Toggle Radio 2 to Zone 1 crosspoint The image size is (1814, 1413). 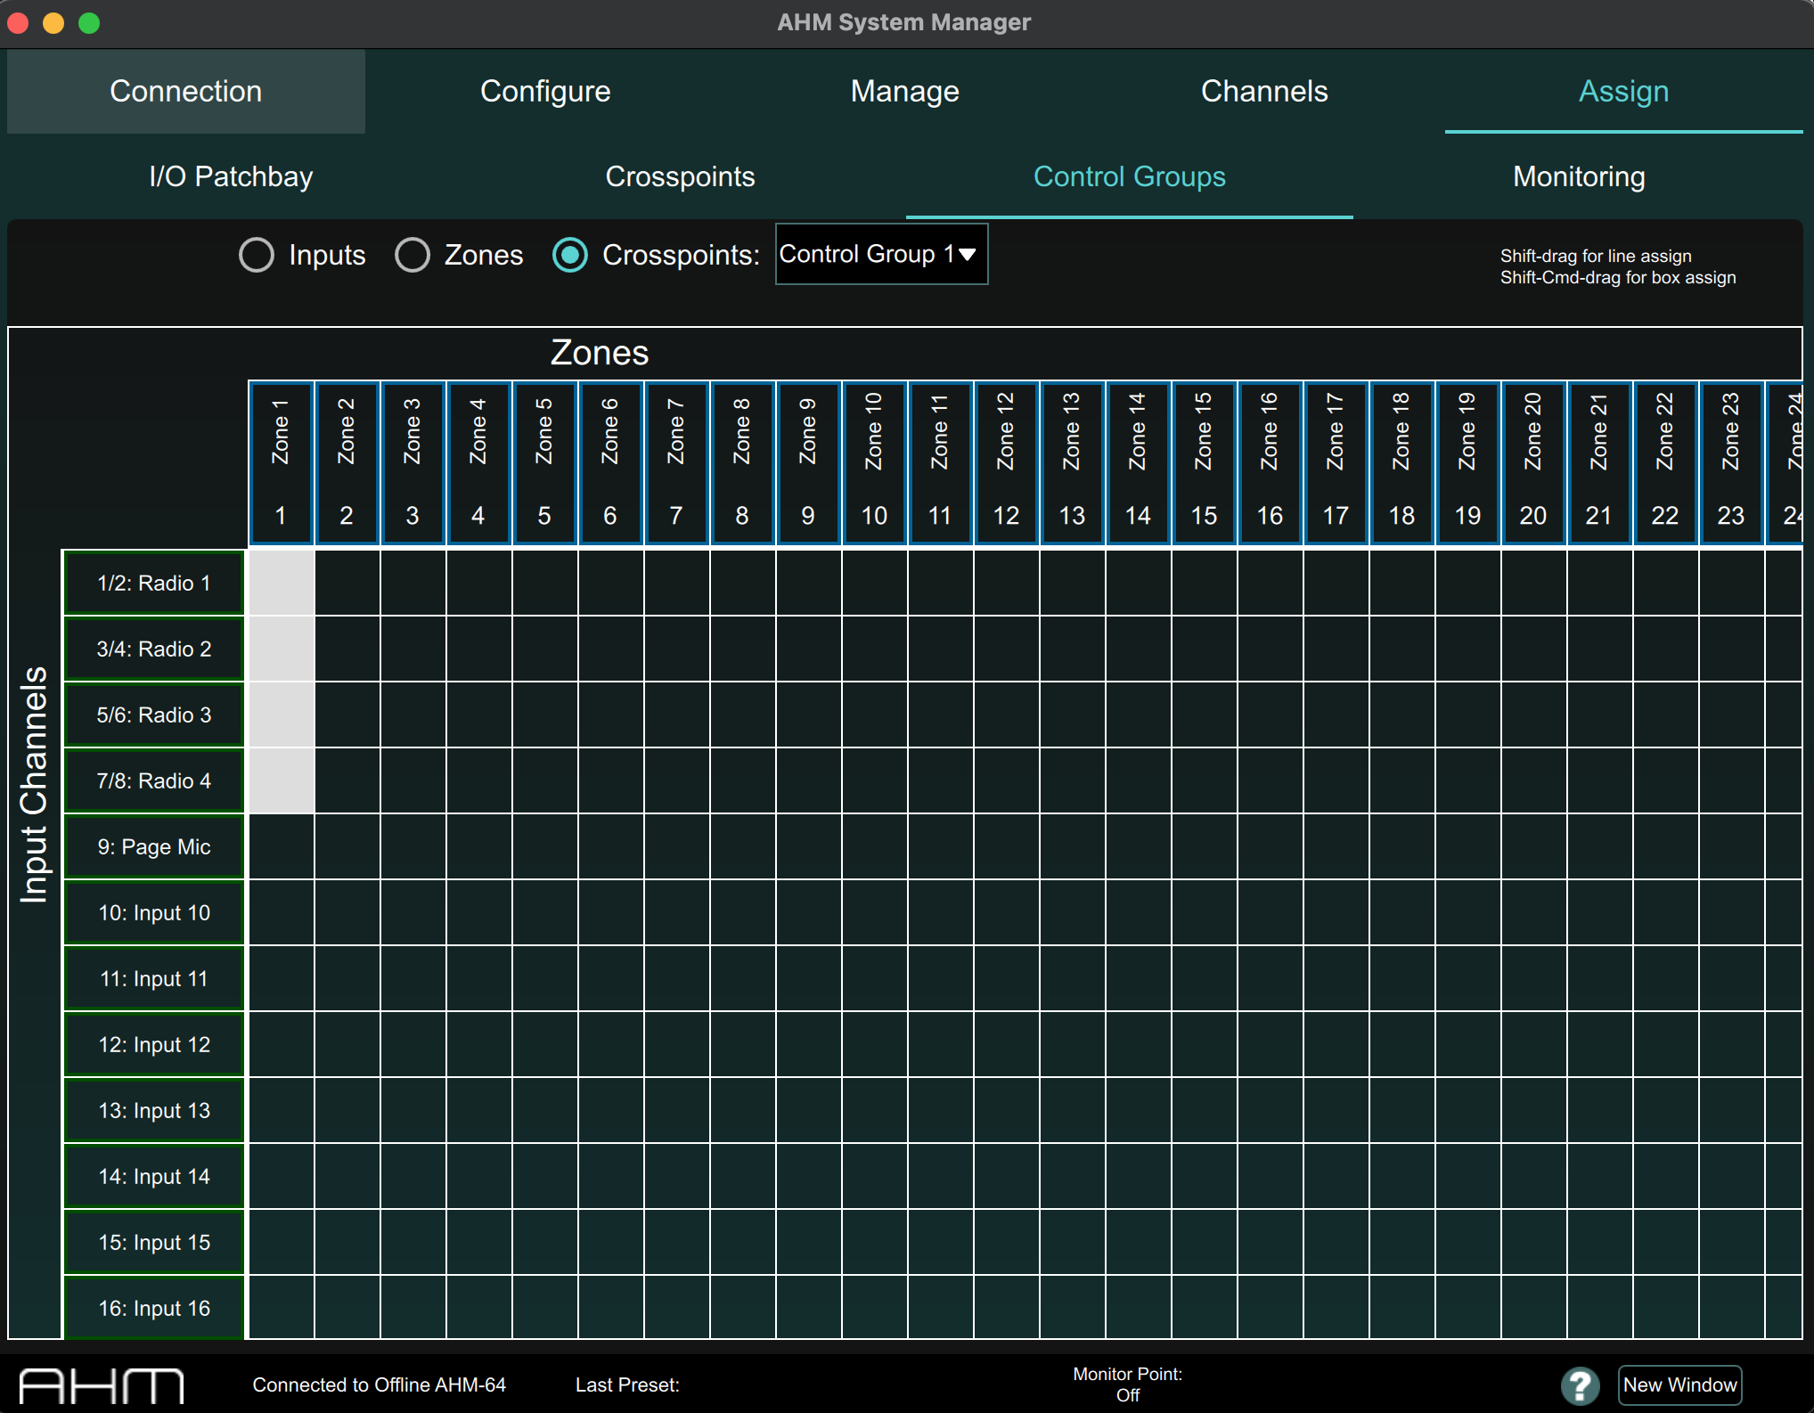[x=282, y=649]
